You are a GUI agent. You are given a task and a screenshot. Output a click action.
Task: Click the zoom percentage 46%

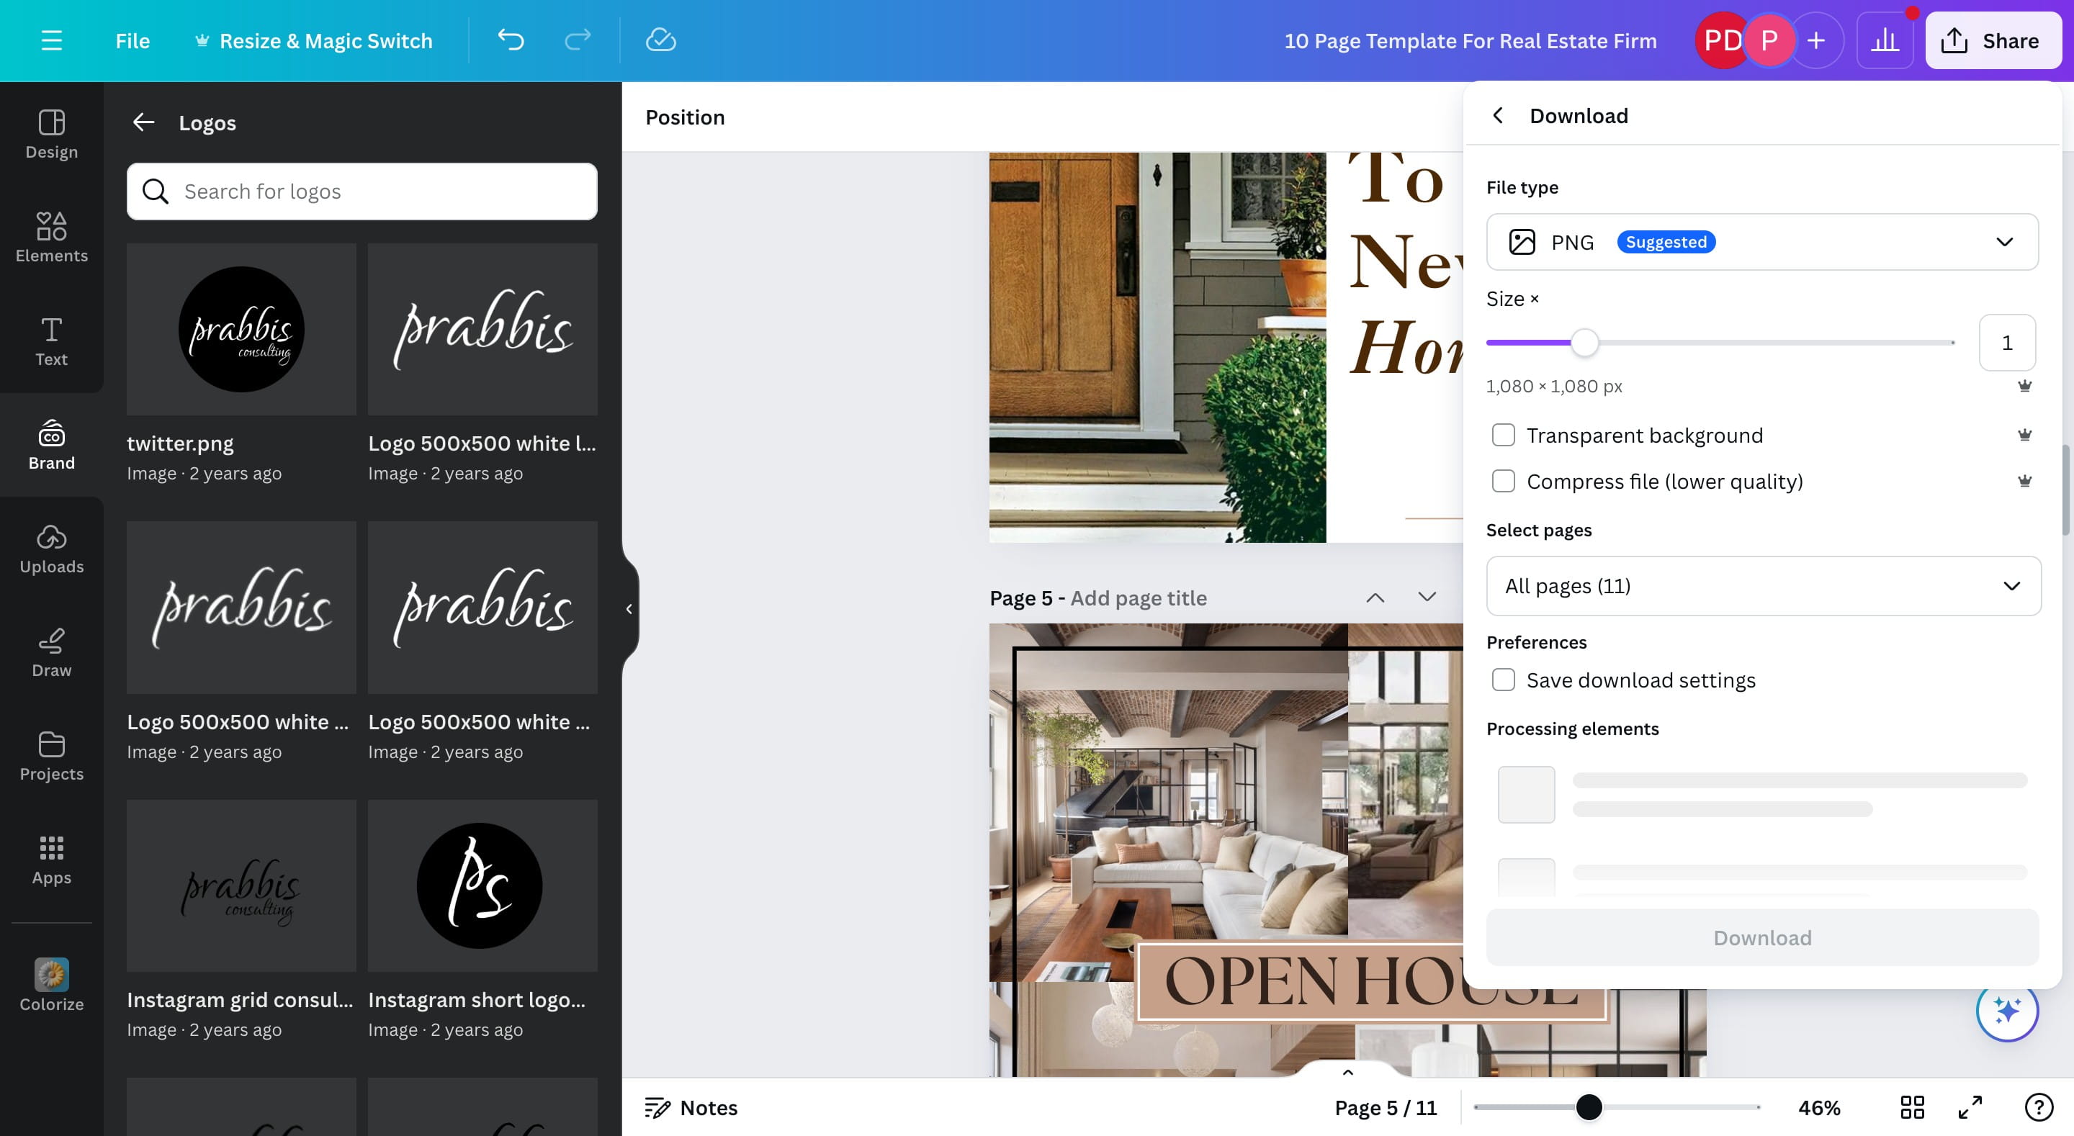[x=1819, y=1107]
